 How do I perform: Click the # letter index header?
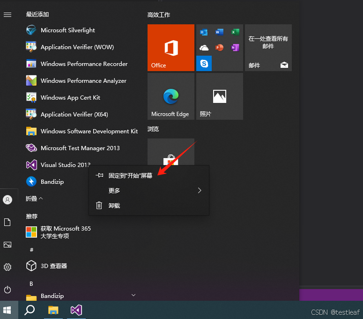pos(31,250)
